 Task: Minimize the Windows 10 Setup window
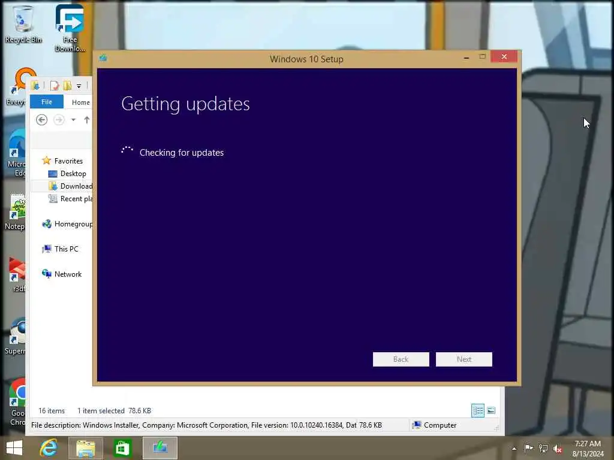(466, 57)
